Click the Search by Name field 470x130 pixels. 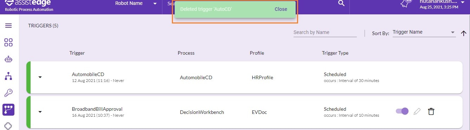(325, 32)
